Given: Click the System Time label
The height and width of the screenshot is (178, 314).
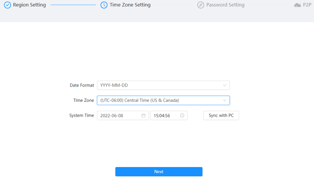Looking at the screenshot, I should 81,115.
